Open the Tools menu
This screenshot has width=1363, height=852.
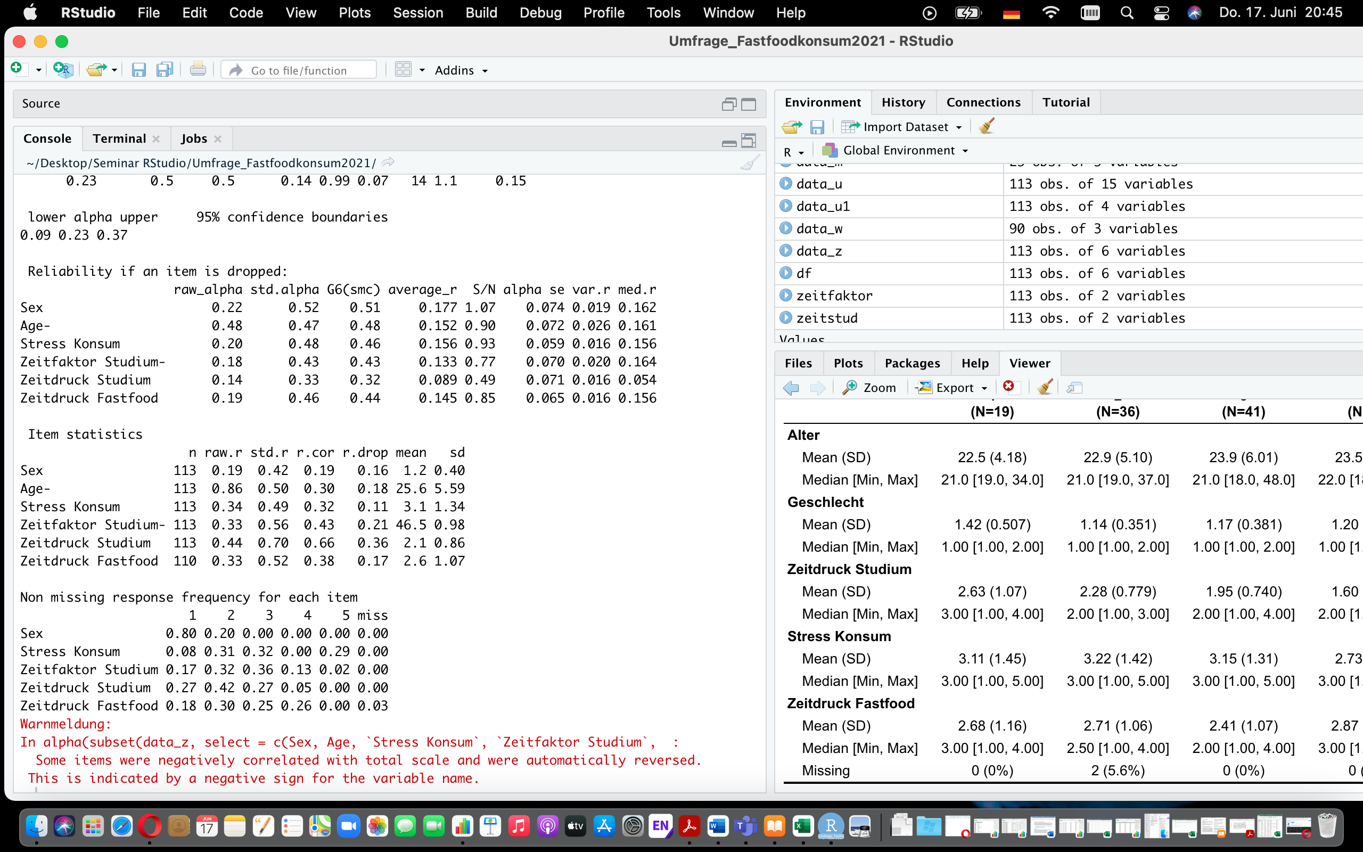tap(663, 12)
